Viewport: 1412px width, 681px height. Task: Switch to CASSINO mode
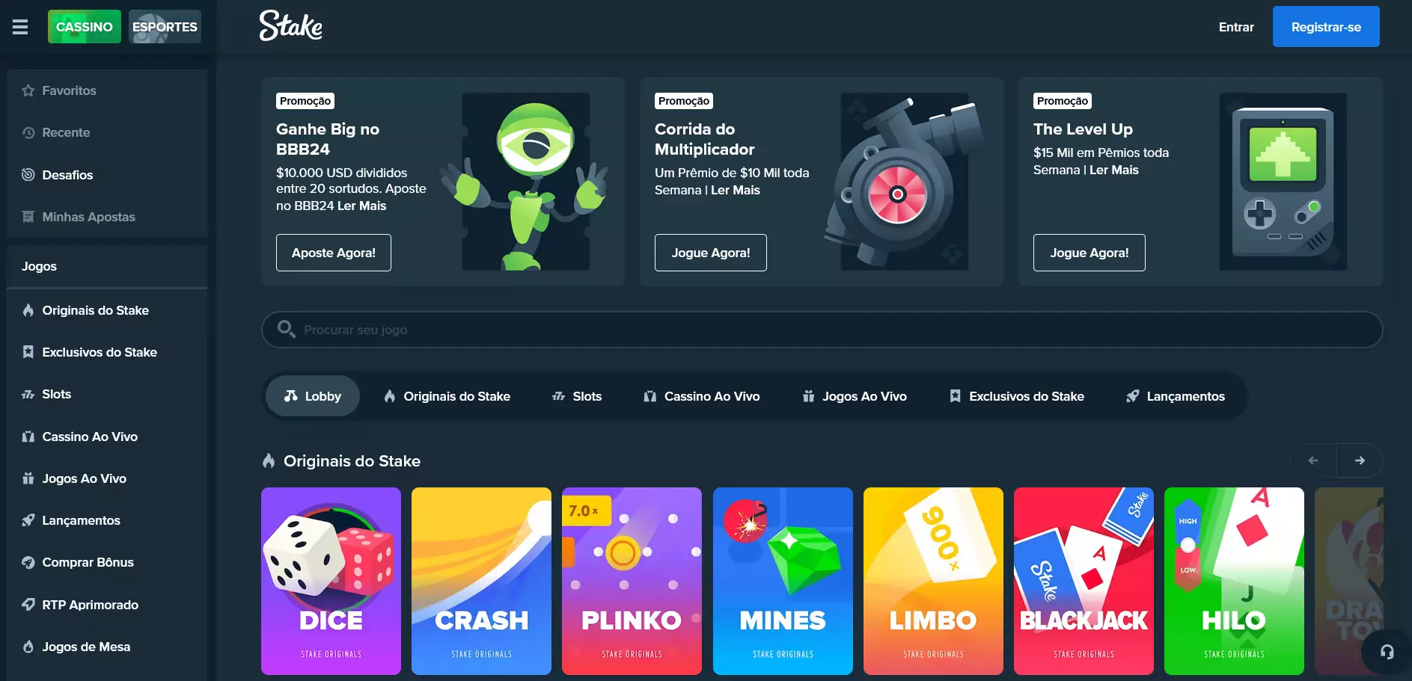(85, 27)
